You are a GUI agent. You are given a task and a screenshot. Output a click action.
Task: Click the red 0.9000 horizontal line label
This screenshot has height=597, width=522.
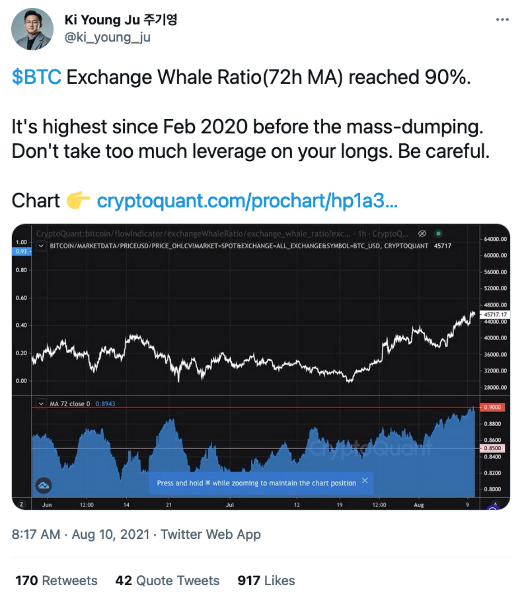click(492, 407)
